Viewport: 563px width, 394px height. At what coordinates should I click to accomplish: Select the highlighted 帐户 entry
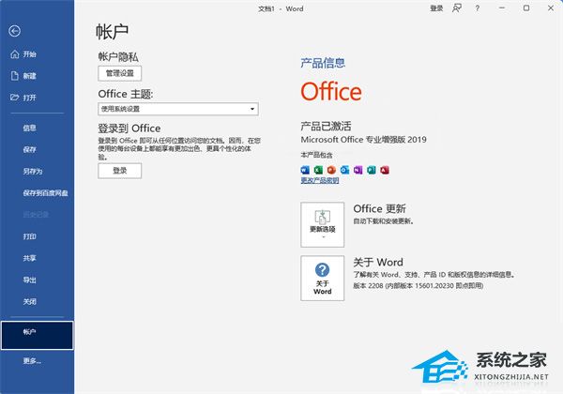37,335
